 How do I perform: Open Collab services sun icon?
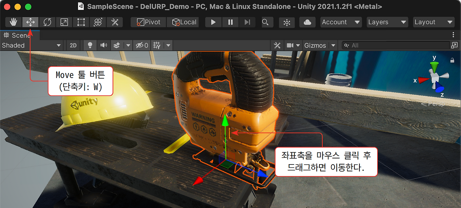[287, 22]
